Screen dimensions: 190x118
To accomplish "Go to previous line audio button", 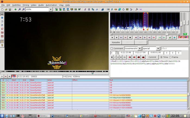I will pos(112,38).
